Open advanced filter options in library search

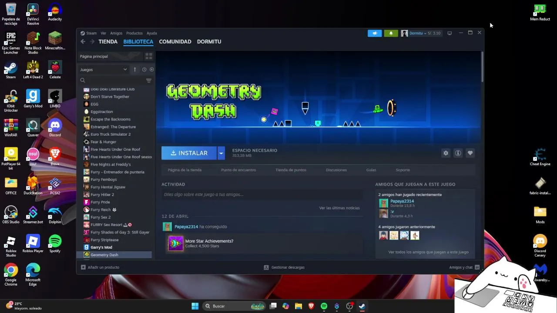tap(149, 80)
